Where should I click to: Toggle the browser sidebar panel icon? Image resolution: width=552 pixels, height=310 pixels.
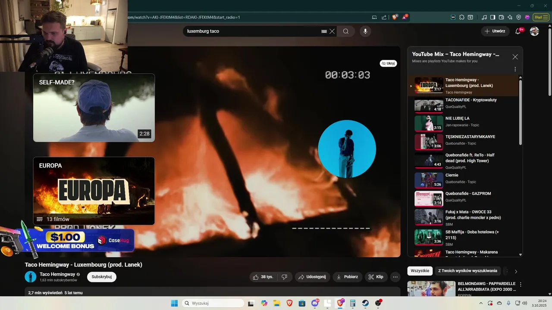click(x=493, y=17)
